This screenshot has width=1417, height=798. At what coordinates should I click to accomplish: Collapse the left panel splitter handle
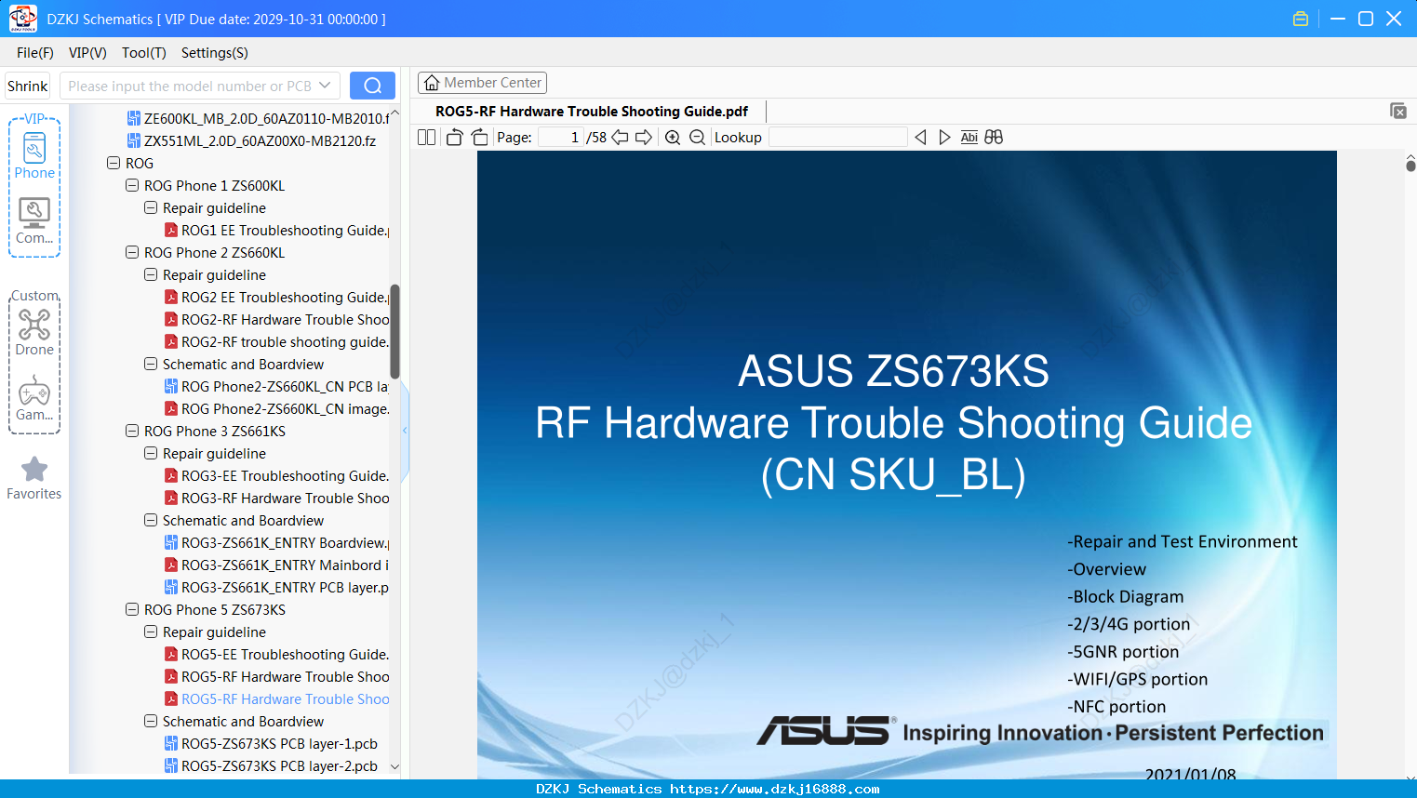[405, 431]
